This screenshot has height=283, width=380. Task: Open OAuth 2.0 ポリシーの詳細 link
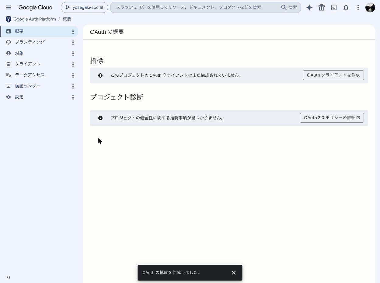[x=332, y=118]
